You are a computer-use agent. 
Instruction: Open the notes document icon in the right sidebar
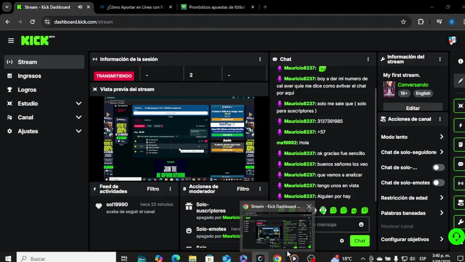[x=461, y=144]
